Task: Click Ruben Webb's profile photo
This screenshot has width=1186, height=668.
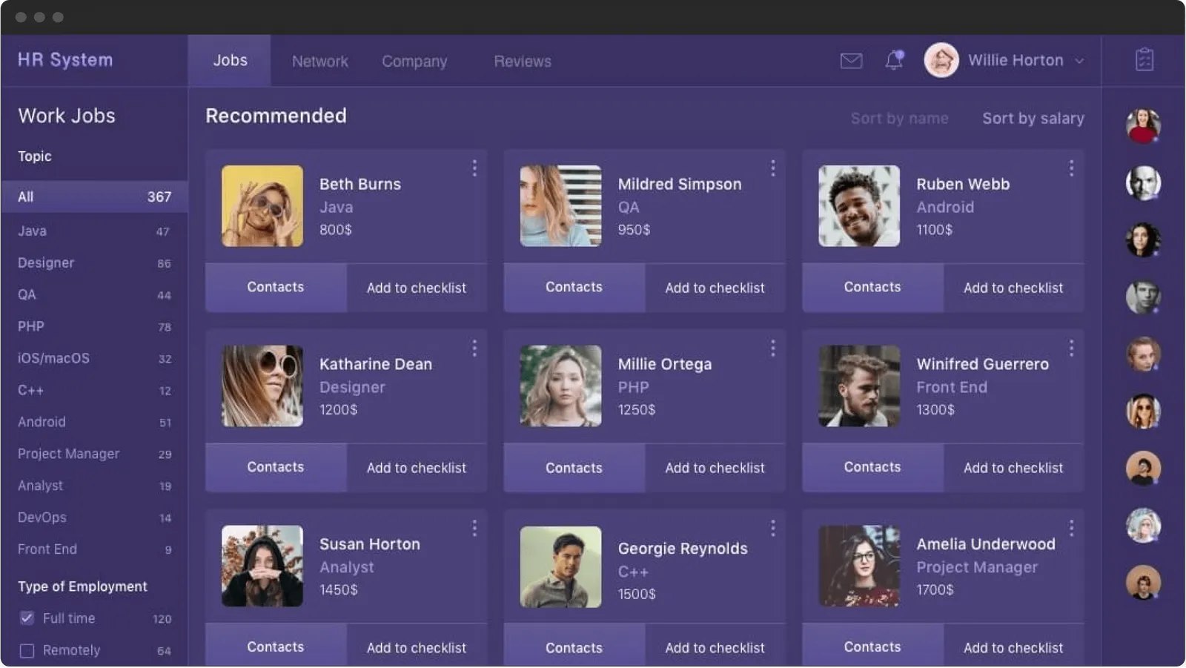Action: click(858, 206)
